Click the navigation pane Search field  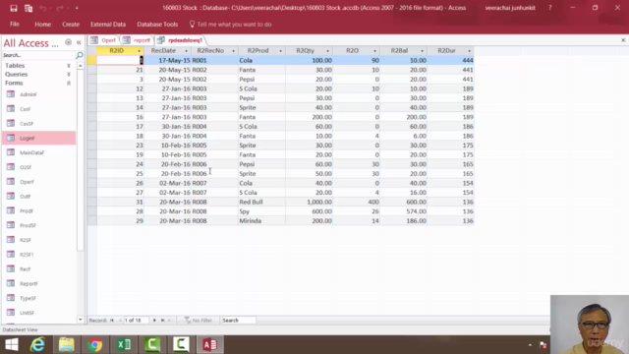coord(38,55)
